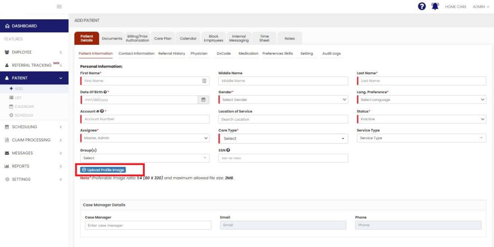Switch to the Block Employees tab
The image size is (494, 247).
(213, 39)
